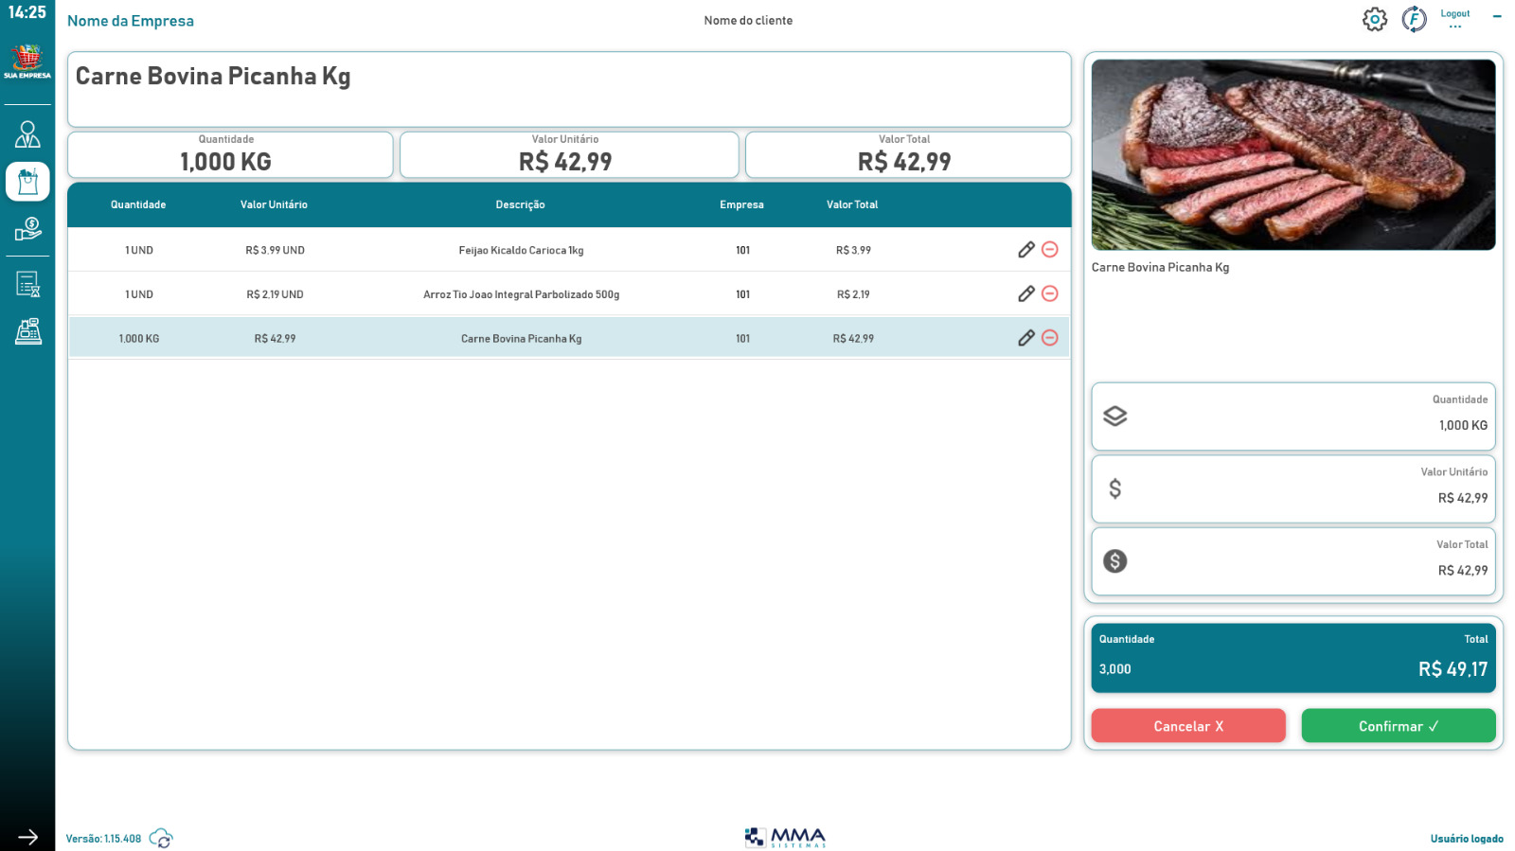Select the shopping bag sales icon
The height and width of the screenshot is (851, 1515).
tap(27, 181)
